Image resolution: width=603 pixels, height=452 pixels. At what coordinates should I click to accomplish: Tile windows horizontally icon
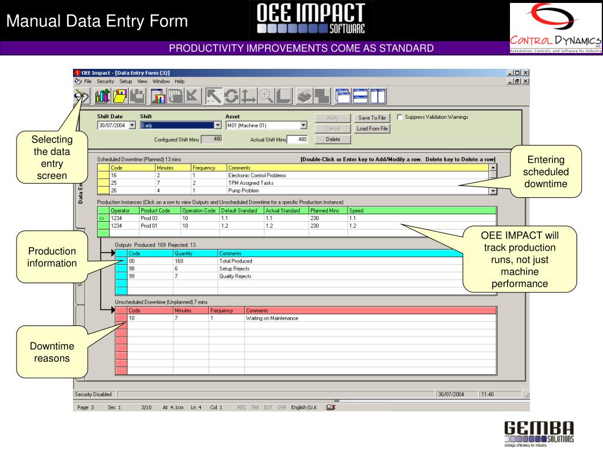tap(360, 96)
